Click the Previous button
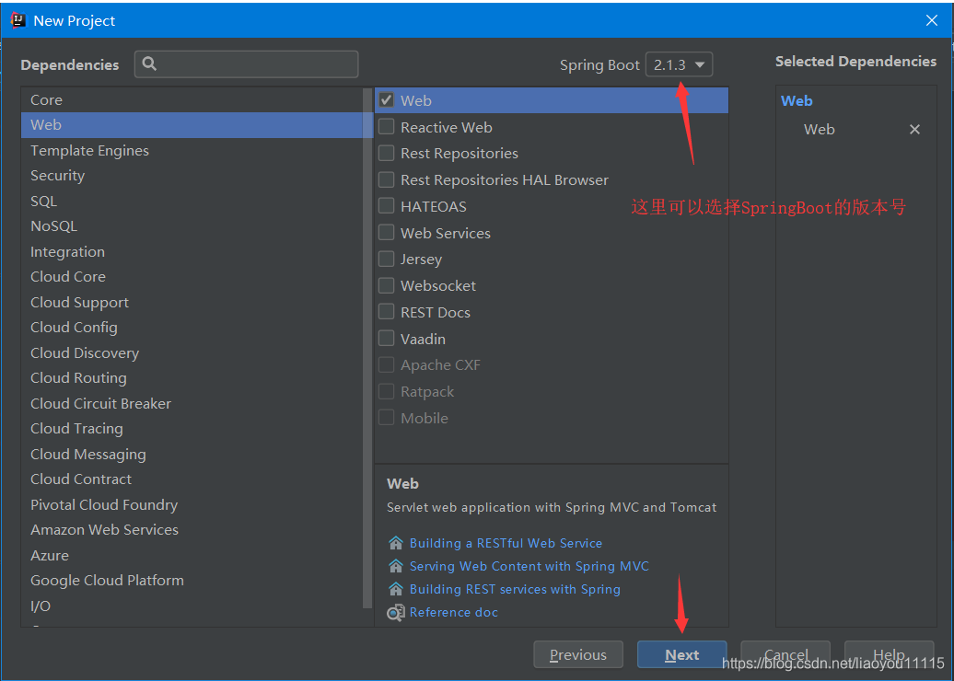954x681 pixels. [578, 655]
